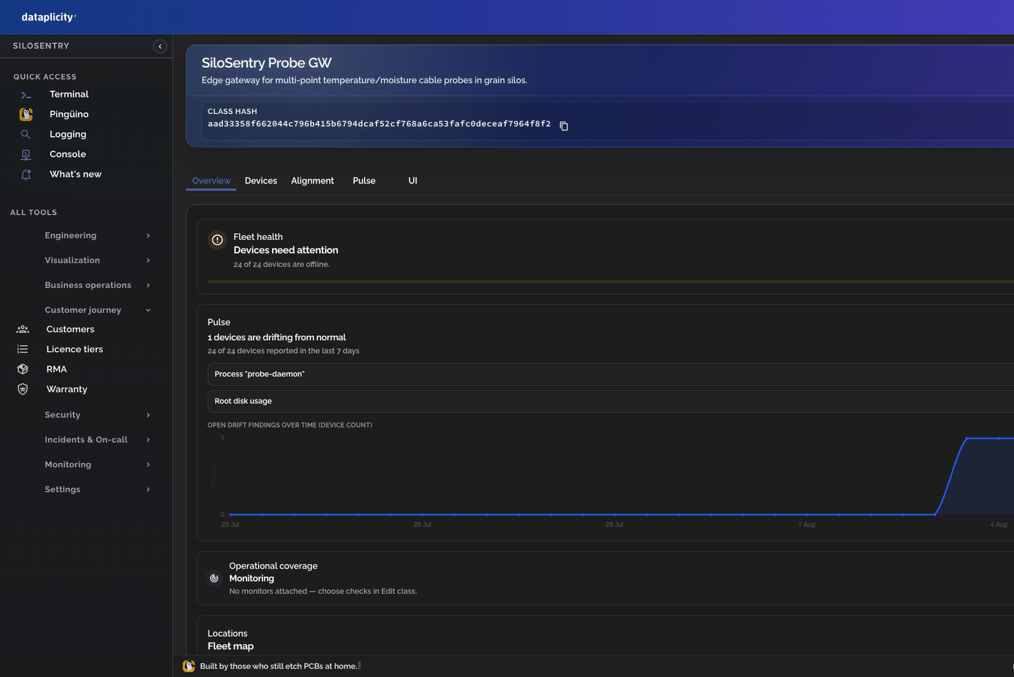Click the drift chart's rising line segment
The width and height of the screenshot is (1014, 677).
[951, 476]
